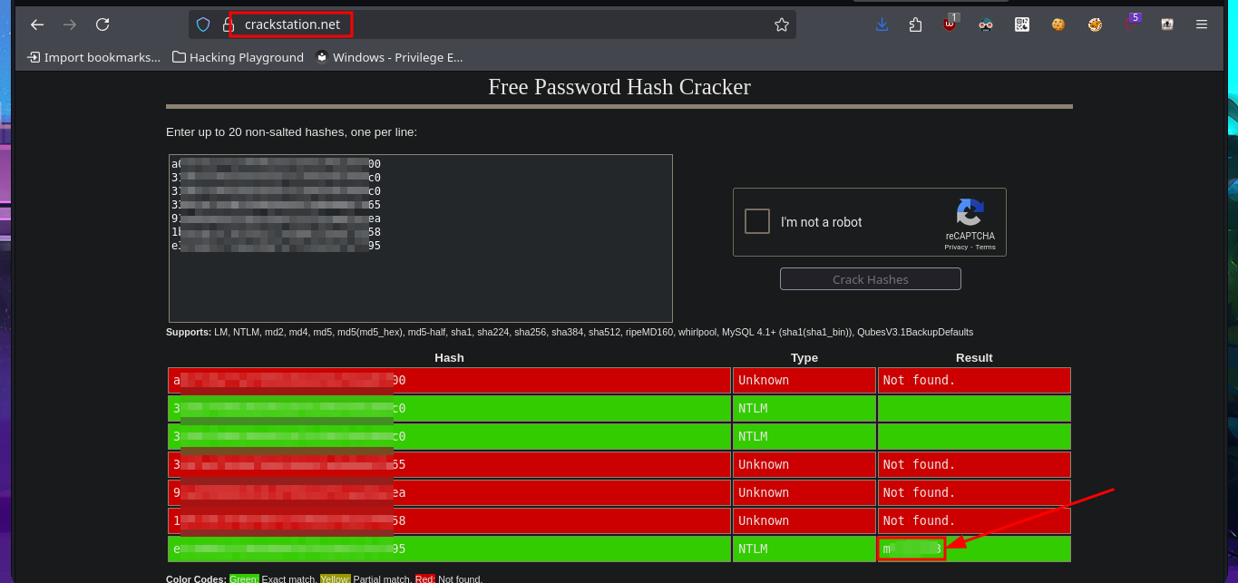Click the site security padlock icon
Image resolution: width=1238 pixels, height=583 pixels.
[228, 24]
